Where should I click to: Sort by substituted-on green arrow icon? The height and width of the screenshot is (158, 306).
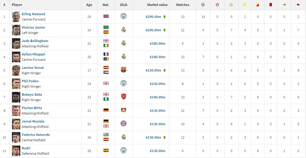(x=284, y=5)
